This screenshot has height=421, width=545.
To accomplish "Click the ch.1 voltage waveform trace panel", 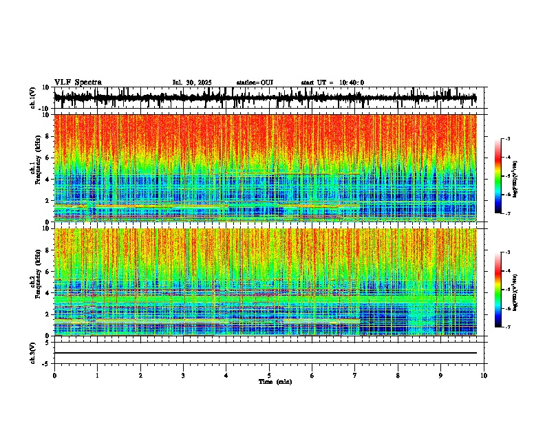I will 269,98.
